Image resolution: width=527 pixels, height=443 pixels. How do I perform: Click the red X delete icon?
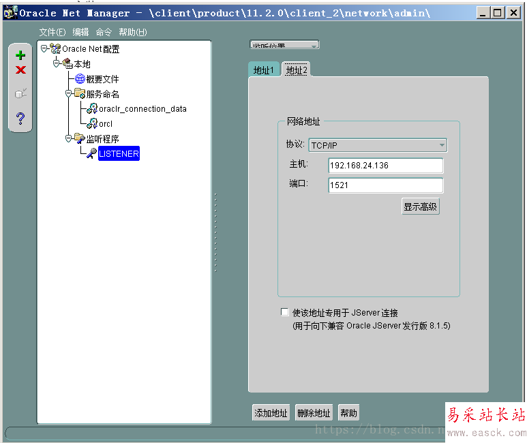pyautogui.click(x=20, y=70)
